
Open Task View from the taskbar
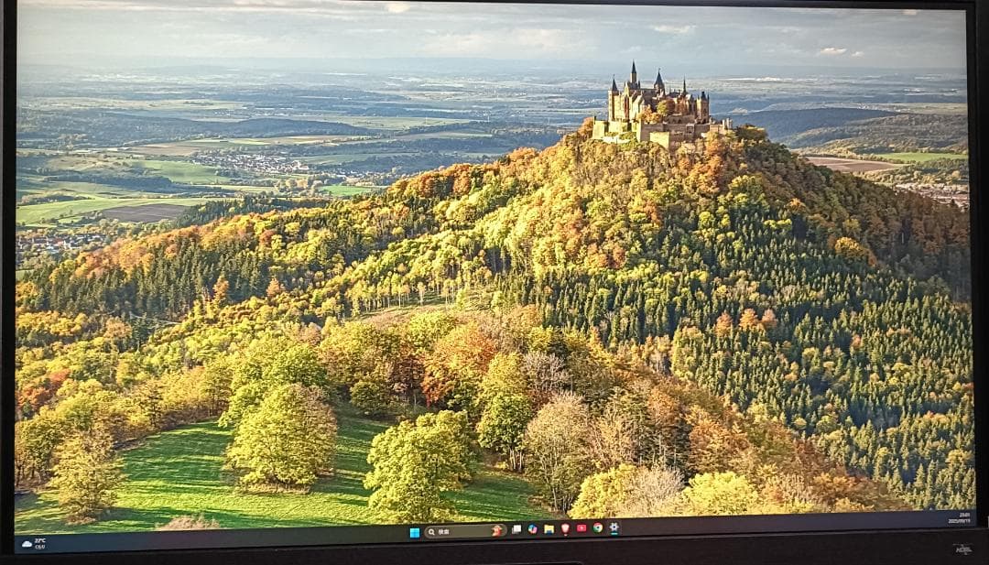(x=516, y=530)
